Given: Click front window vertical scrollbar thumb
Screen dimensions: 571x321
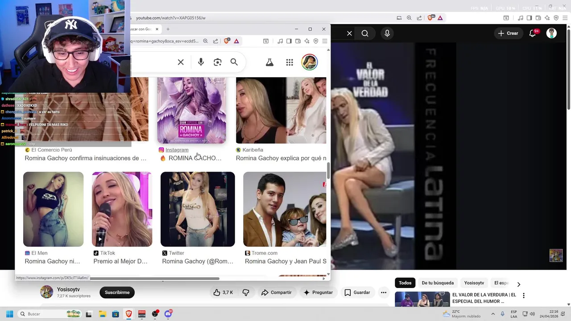Looking at the screenshot, I should click(x=329, y=171).
